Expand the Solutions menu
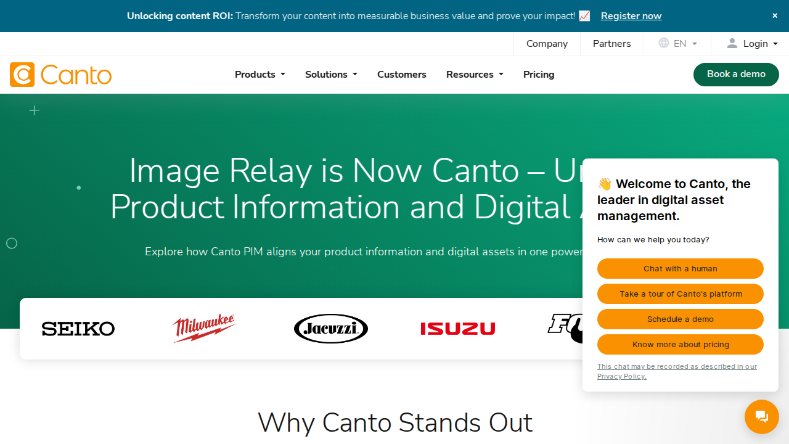The image size is (789, 444). tap(331, 75)
